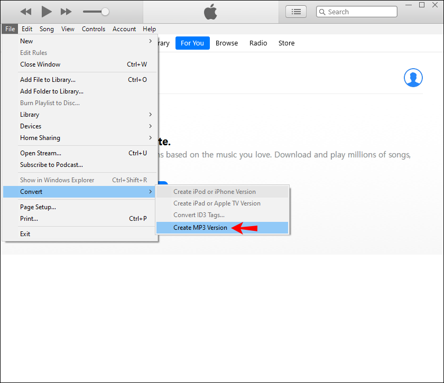Select Add Folder to Library...
The width and height of the screenshot is (444, 383).
point(79,91)
